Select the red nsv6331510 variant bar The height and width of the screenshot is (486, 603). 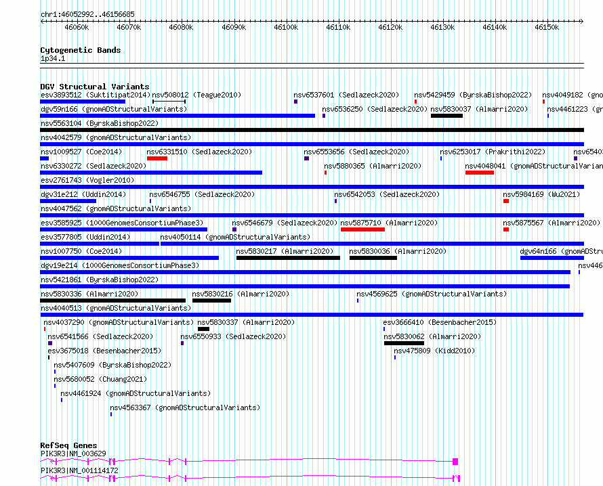(157, 158)
